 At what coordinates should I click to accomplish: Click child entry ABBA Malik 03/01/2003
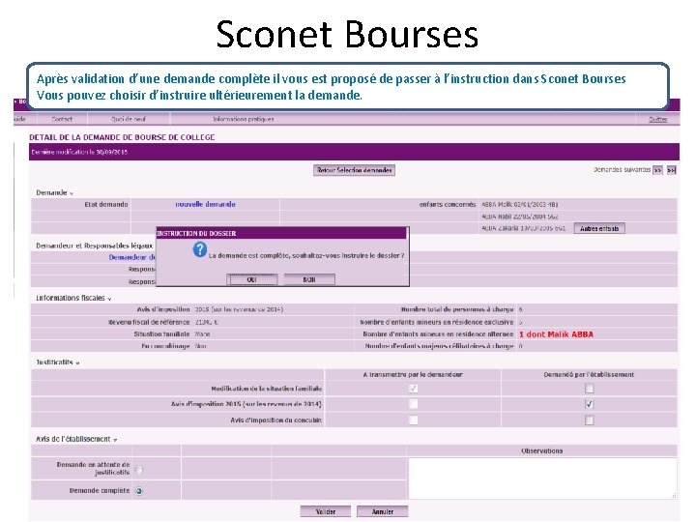(x=520, y=205)
